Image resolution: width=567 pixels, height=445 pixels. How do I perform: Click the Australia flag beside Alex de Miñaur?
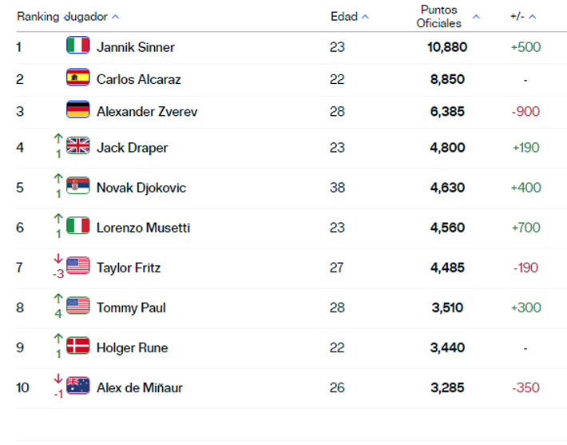click(x=77, y=386)
